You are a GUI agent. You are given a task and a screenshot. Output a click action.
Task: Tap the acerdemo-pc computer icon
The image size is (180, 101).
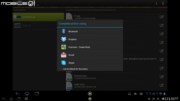click(x=17, y=17)
